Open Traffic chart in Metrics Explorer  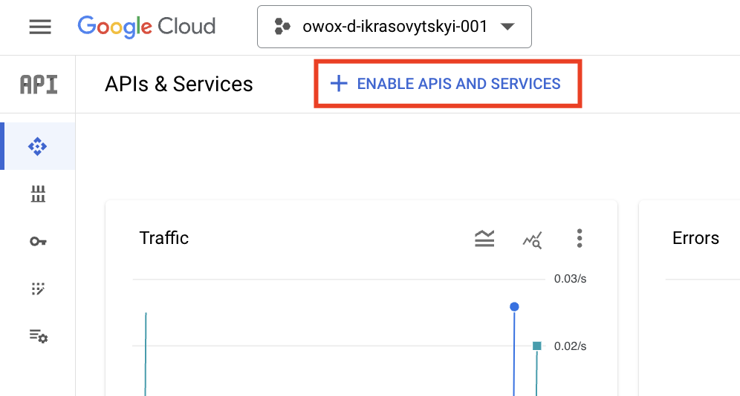pos(533,240)
